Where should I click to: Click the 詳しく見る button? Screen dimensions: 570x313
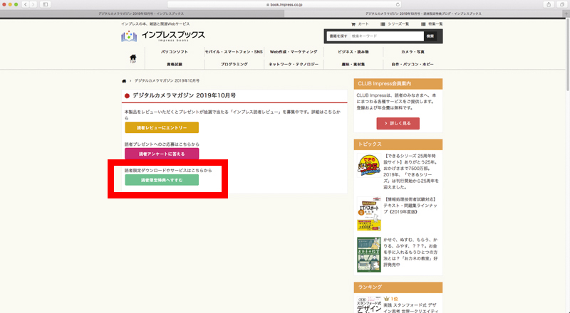point(398,124)
